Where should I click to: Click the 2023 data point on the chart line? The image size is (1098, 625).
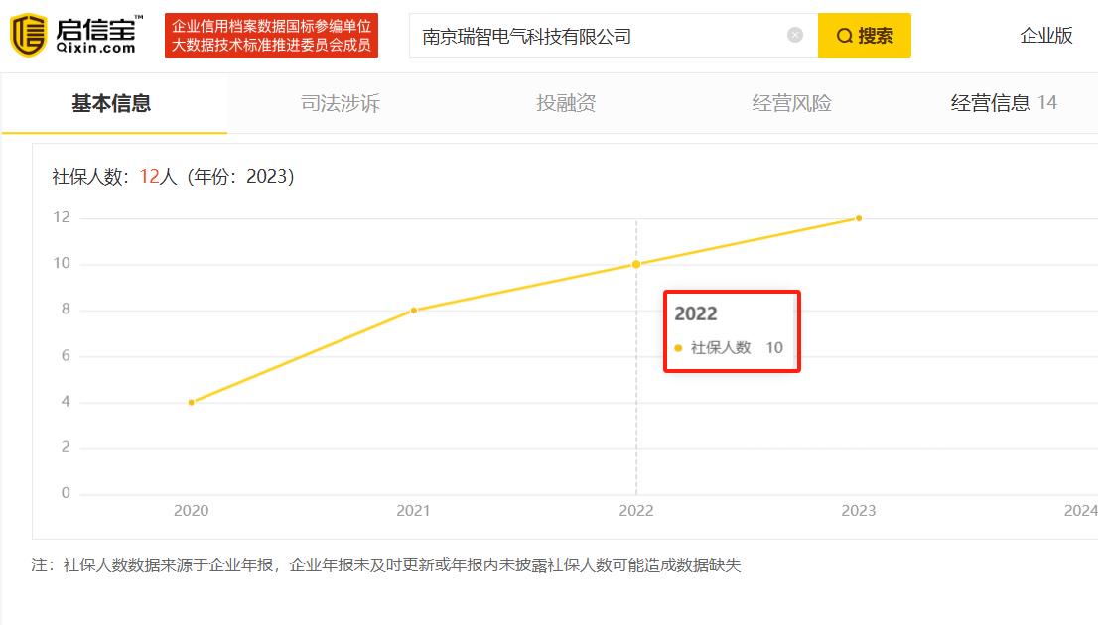click(859, 216)
